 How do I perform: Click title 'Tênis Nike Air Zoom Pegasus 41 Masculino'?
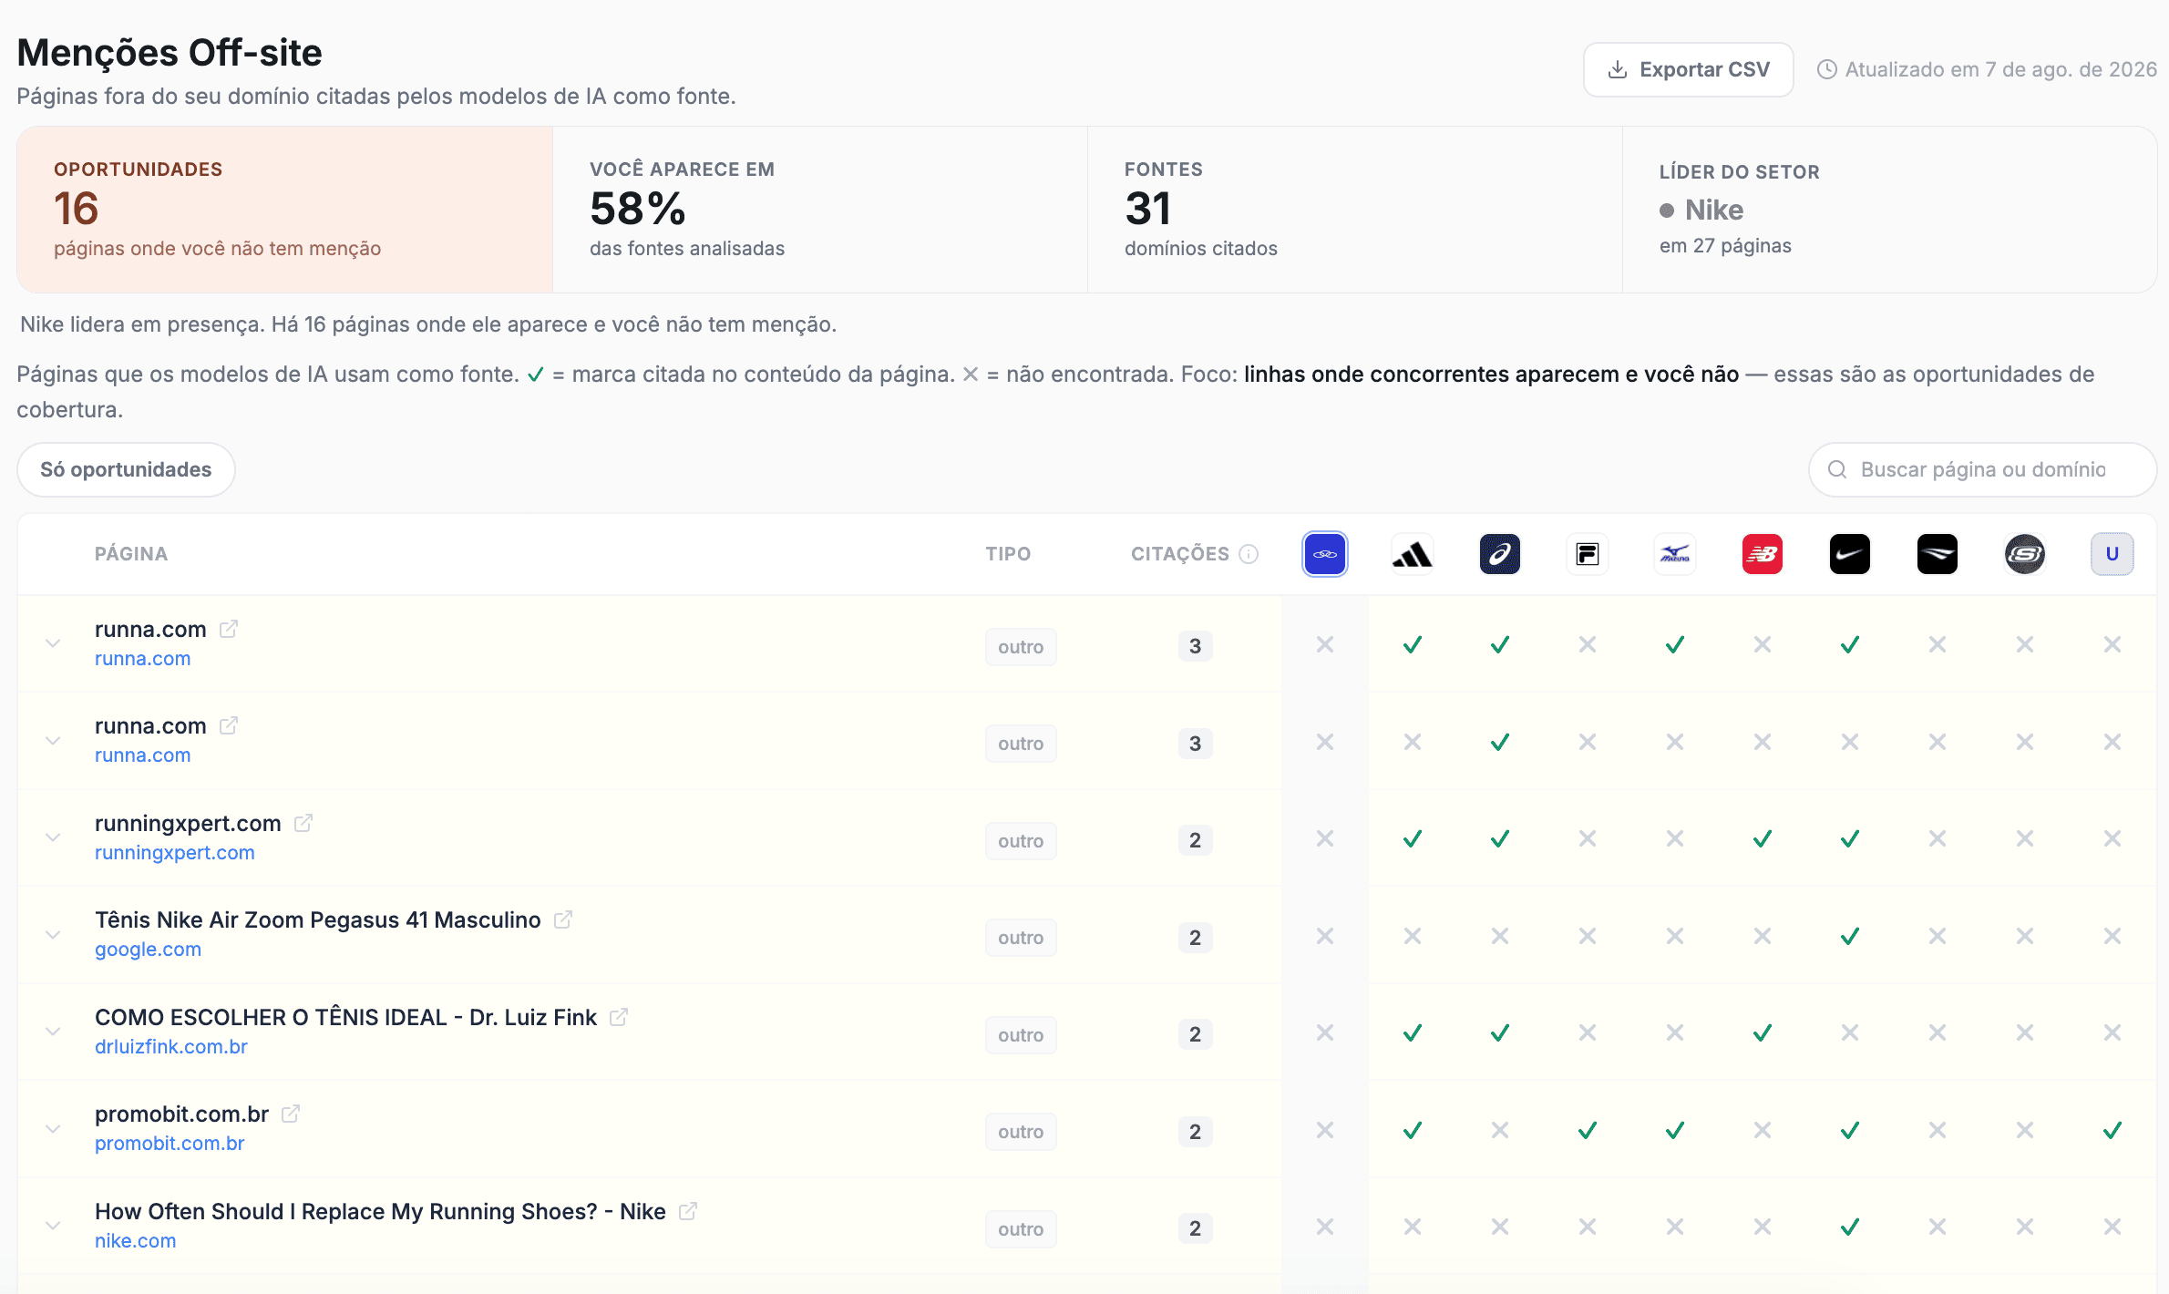point(318,920)
